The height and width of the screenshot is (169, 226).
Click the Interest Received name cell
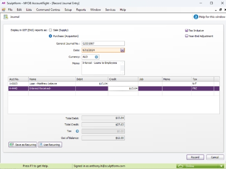52,88
